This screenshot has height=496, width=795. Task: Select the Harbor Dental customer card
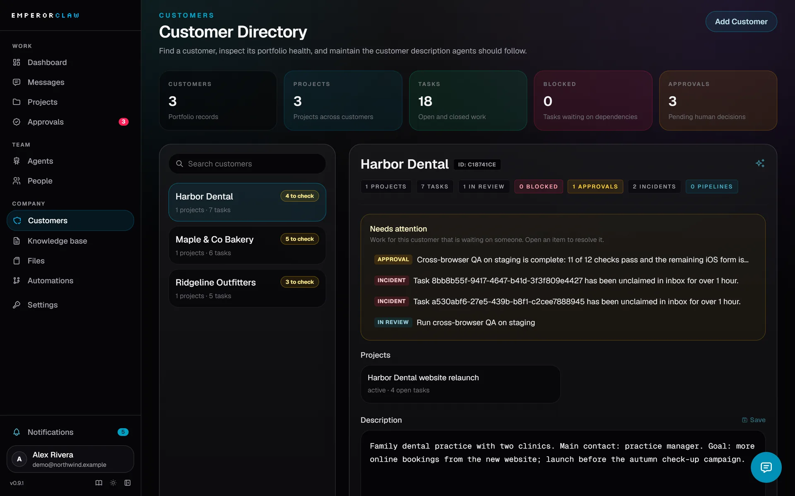coord(247,202)
